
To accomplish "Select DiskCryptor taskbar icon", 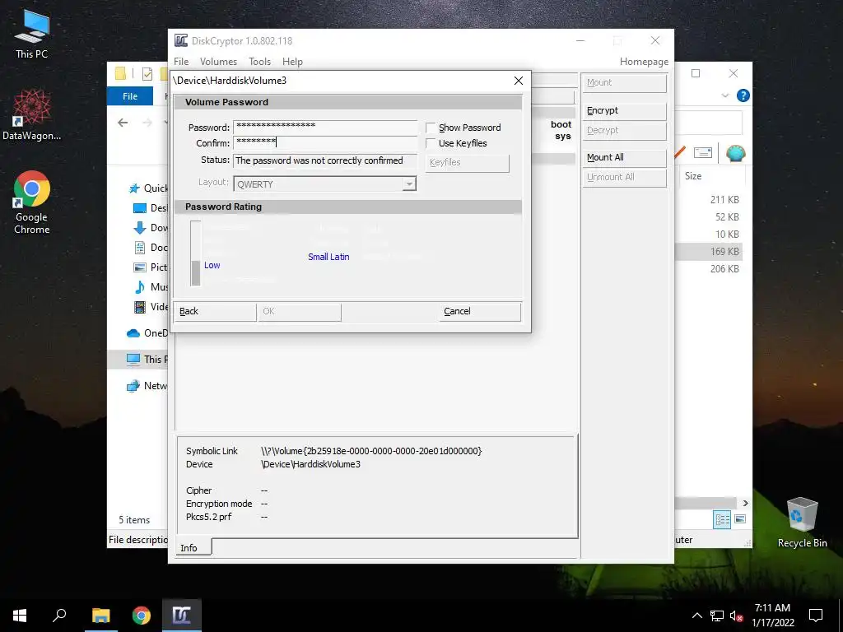I will click(x=182, y=616).
